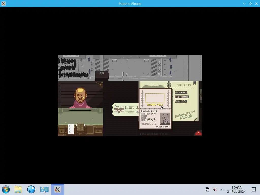Open the system settings taskbar icon

[x=44, y=189]
